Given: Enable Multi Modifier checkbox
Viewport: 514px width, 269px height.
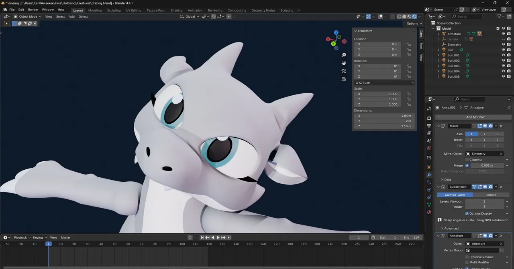Looking at the screenshot, I should tap(467, 263).
